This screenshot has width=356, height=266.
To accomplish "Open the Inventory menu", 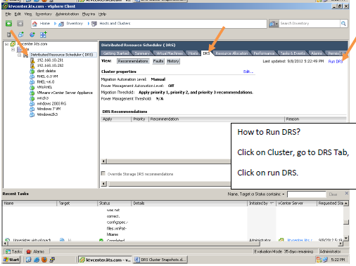I will pos(44,14).
